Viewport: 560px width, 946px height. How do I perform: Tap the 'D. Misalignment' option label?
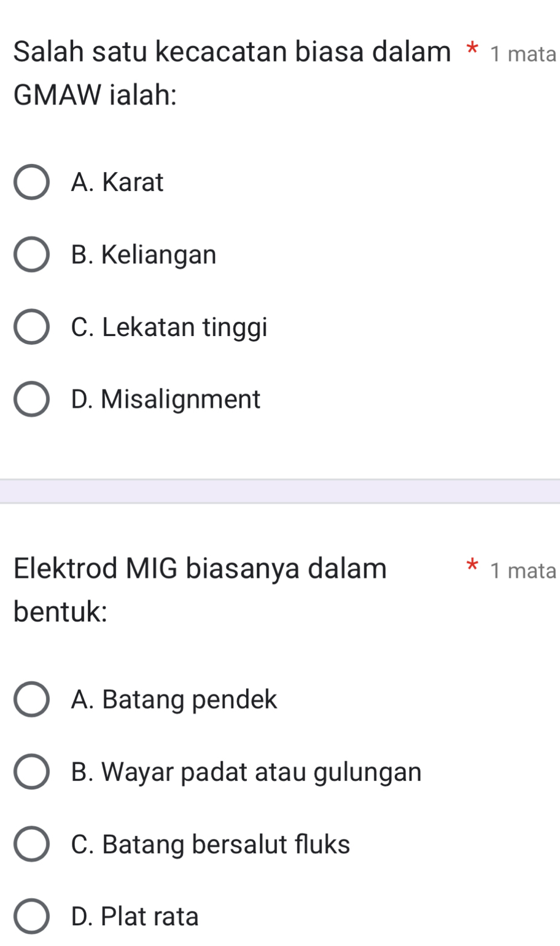[166, 399]
